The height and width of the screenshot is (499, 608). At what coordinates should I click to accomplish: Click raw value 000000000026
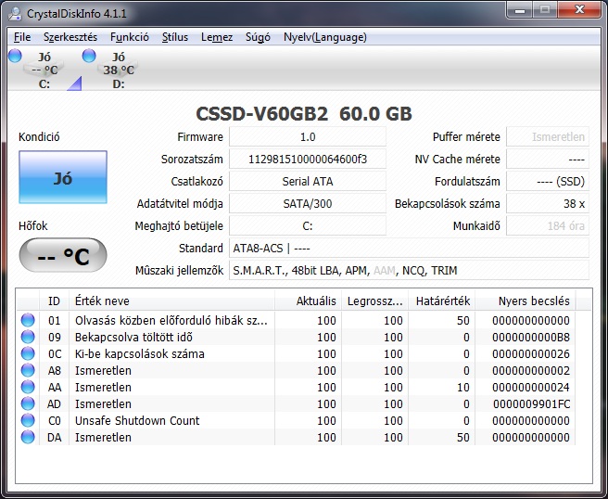(x=531, y=354)
